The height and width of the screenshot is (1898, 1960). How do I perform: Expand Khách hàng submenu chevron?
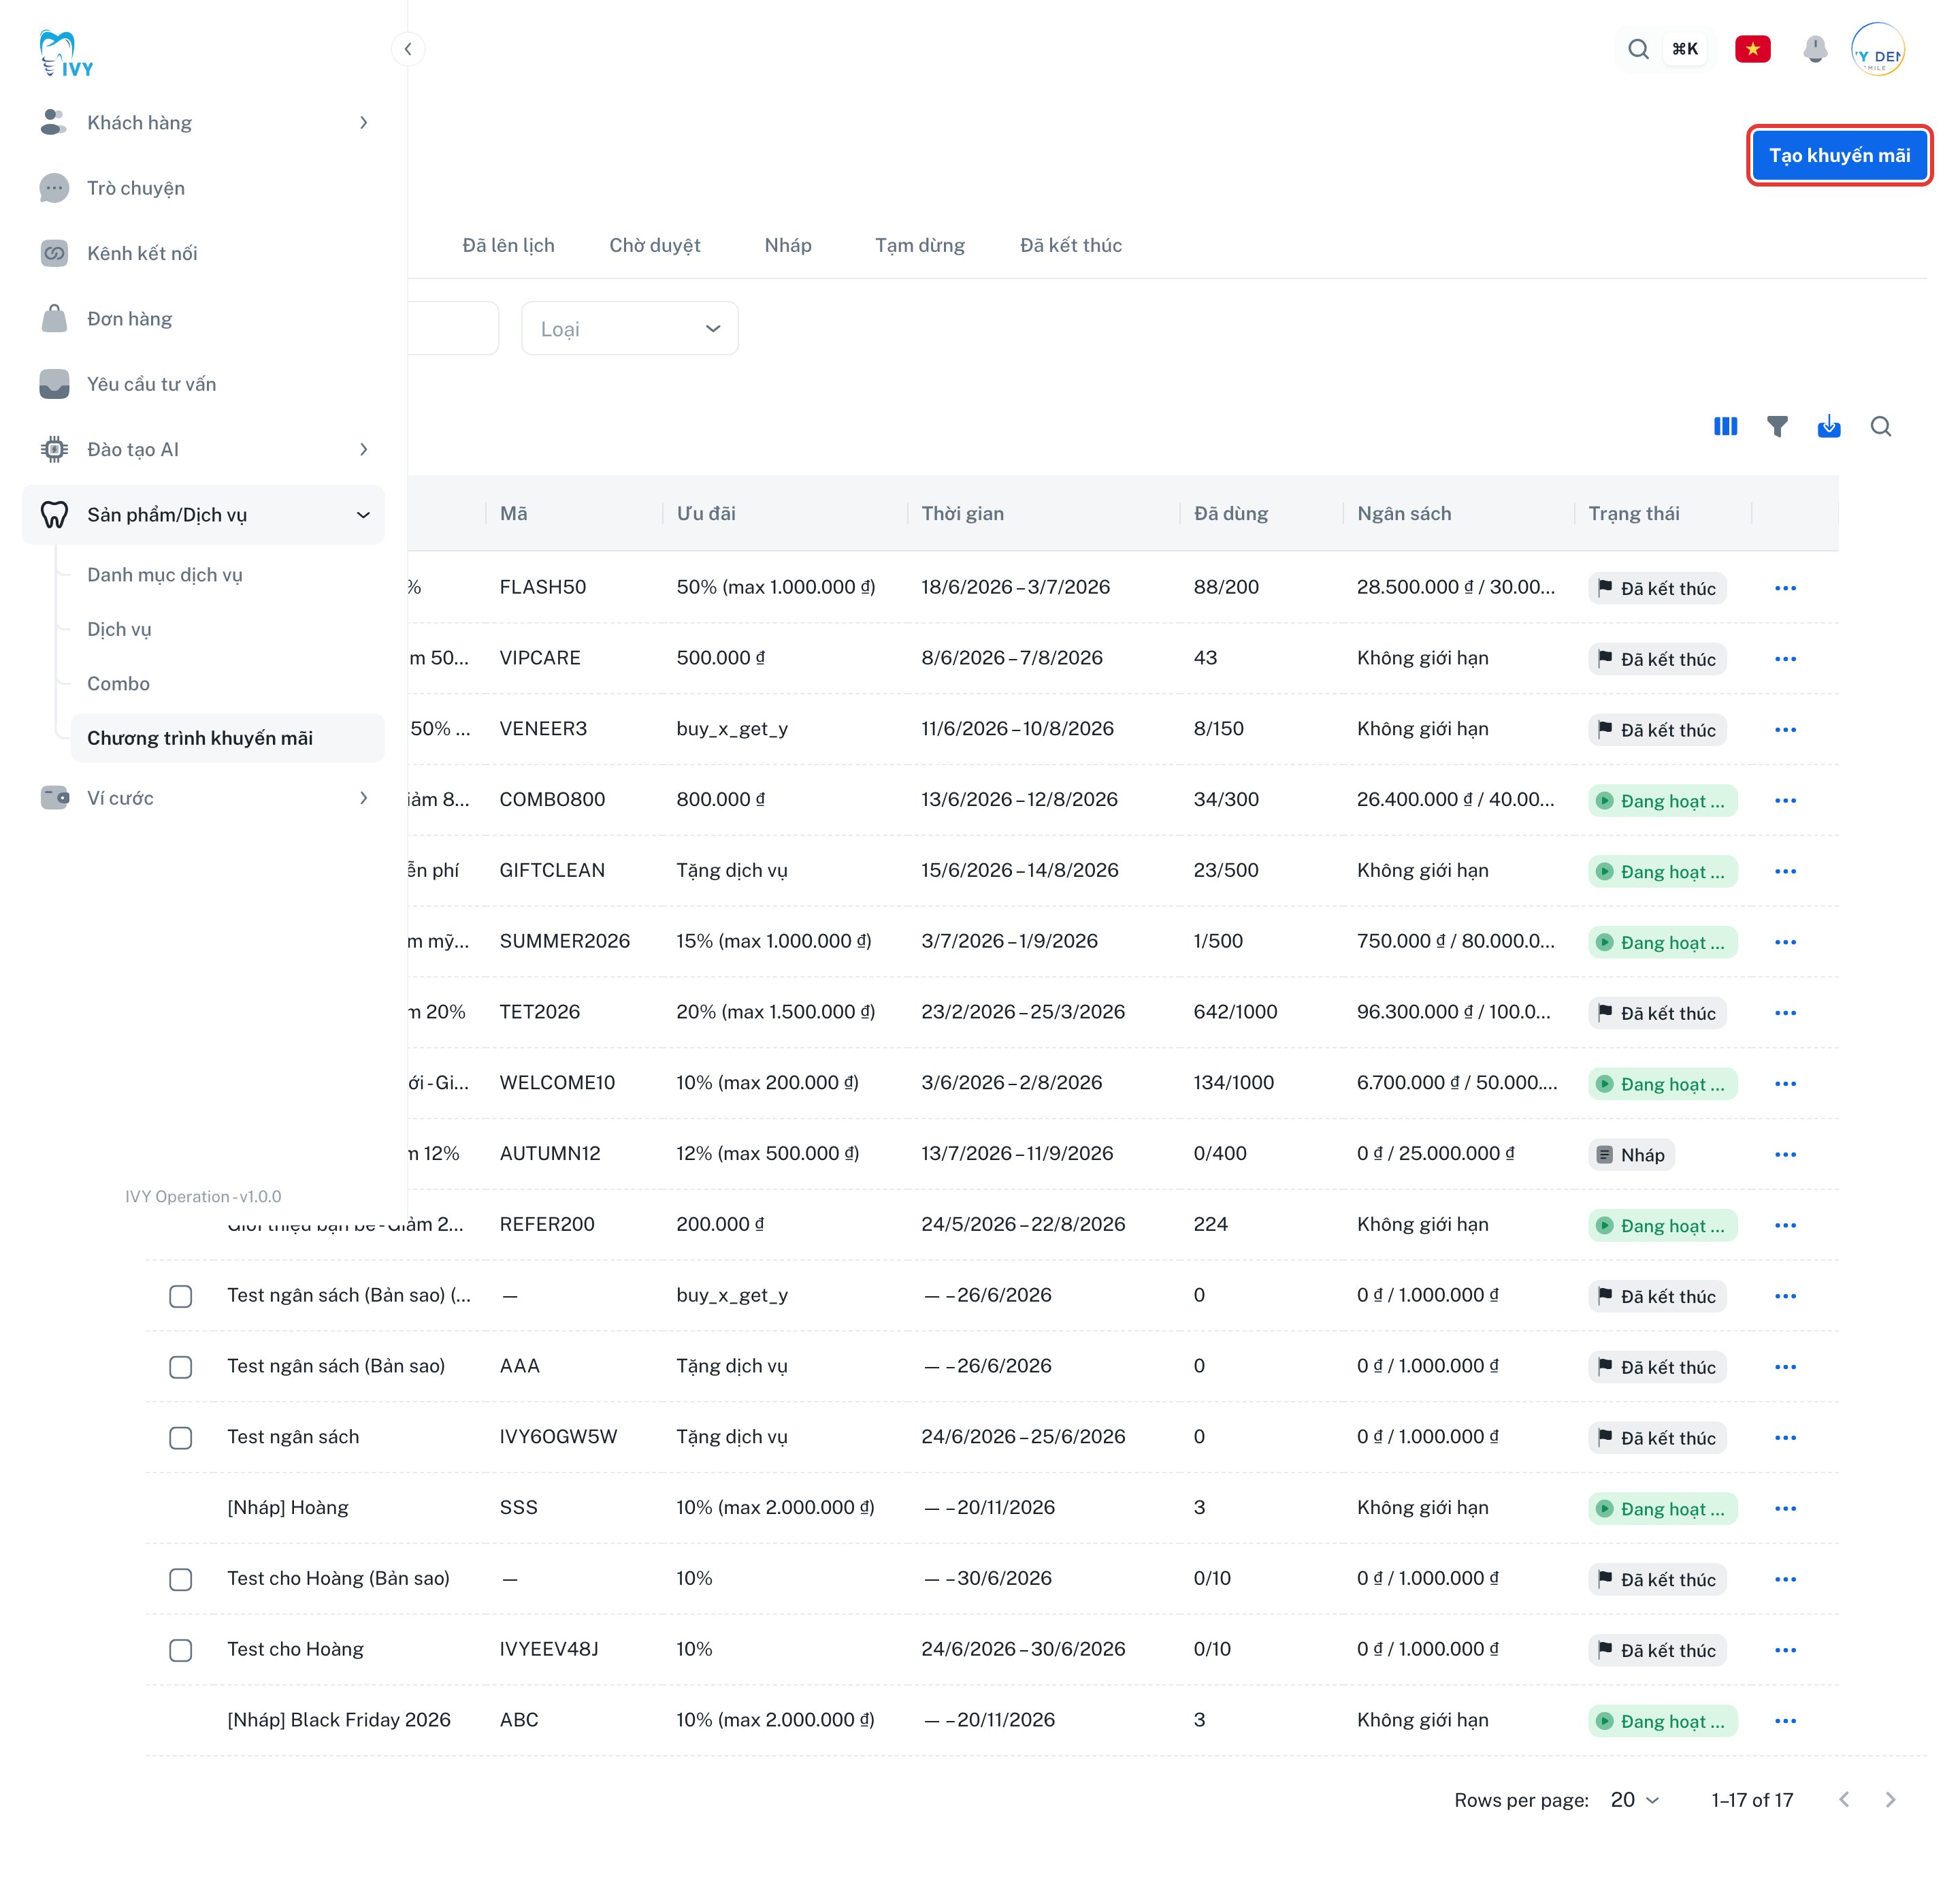(364, 122)
